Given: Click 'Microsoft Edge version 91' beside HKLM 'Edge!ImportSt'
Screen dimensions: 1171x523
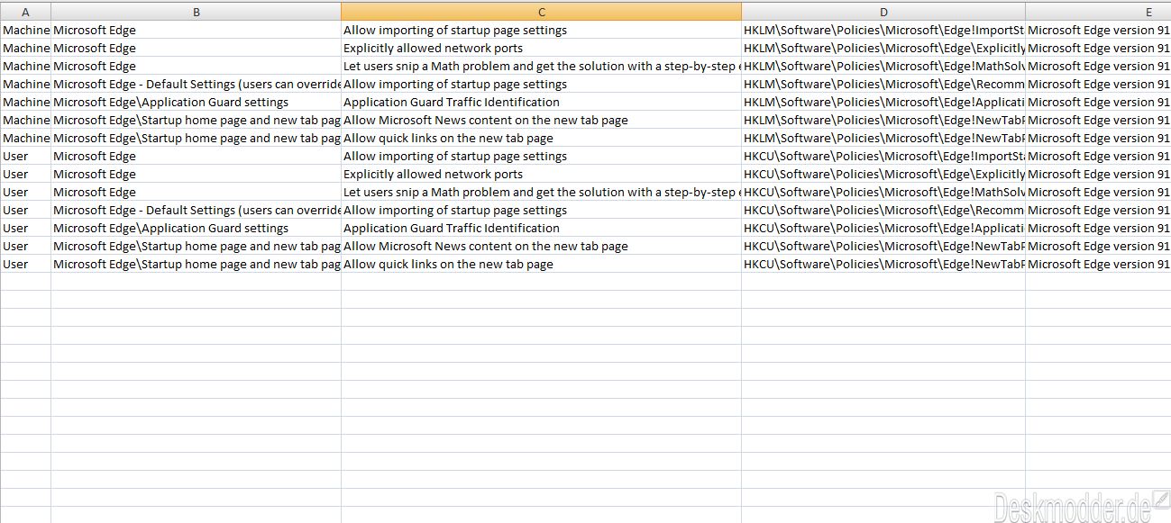Looking at the screenshot, I should click(1098, 30).
